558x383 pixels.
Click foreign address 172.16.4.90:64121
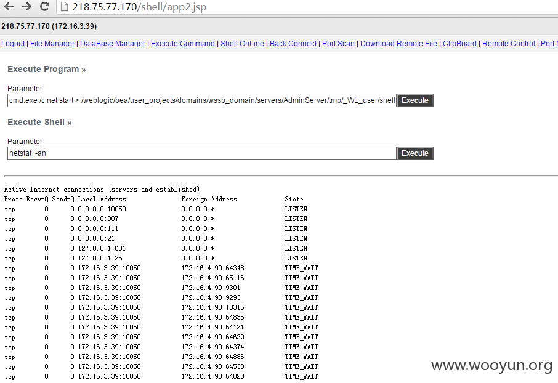click(213, 327)
